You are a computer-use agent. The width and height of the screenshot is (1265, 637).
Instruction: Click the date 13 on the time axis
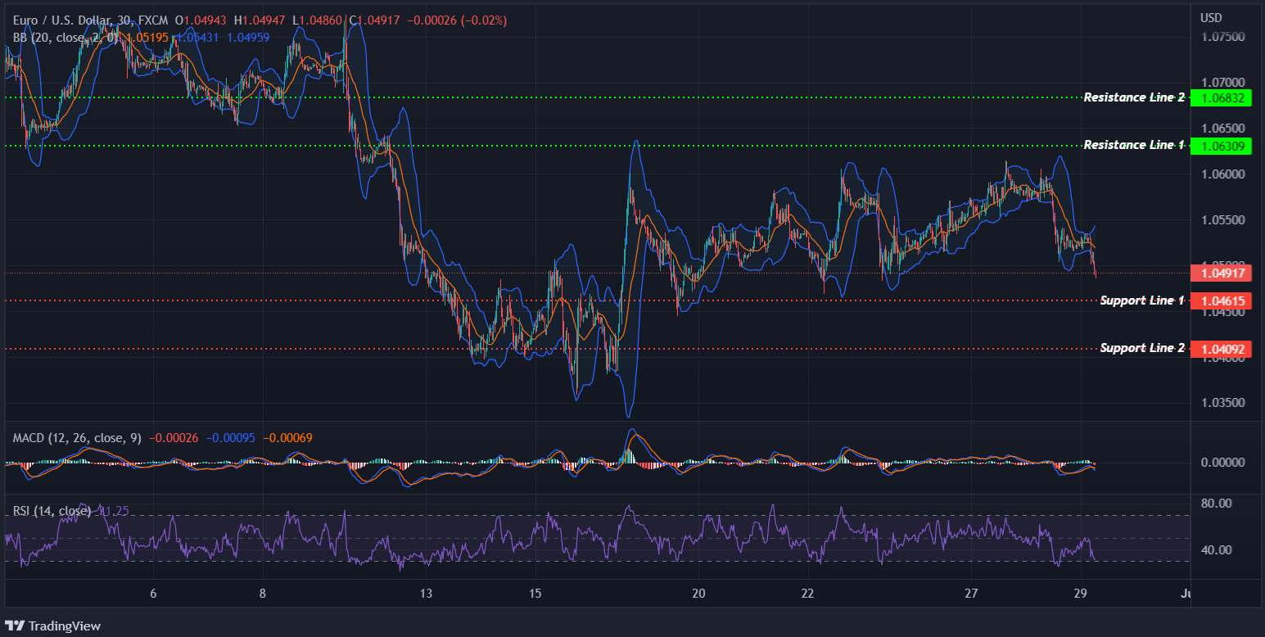[426, 595]
